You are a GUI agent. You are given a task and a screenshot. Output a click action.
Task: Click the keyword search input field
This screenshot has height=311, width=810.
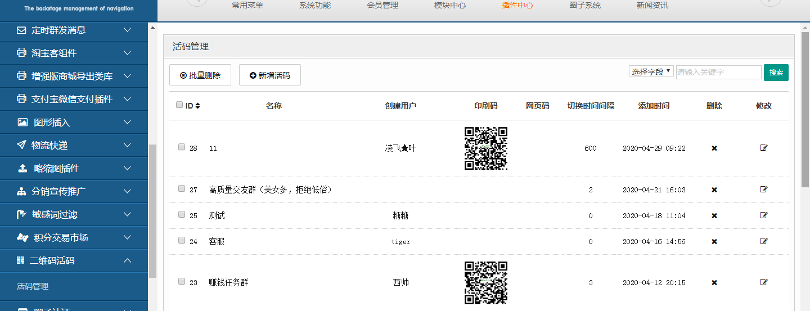pos(718,72)
